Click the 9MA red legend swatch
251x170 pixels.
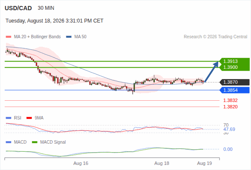tap(29, 118)
